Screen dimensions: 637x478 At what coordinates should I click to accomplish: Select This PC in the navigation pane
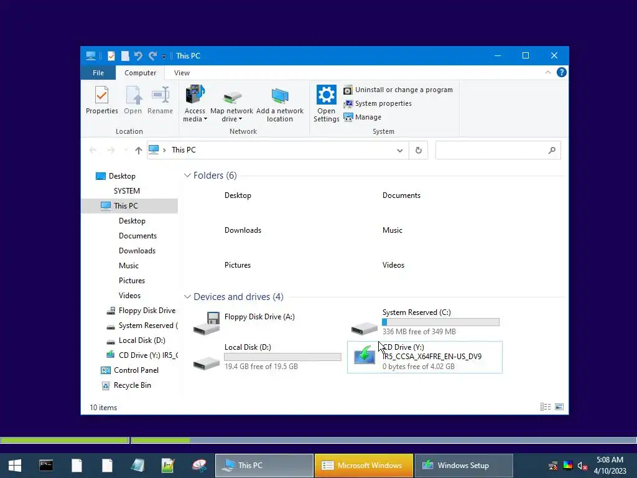129,205
